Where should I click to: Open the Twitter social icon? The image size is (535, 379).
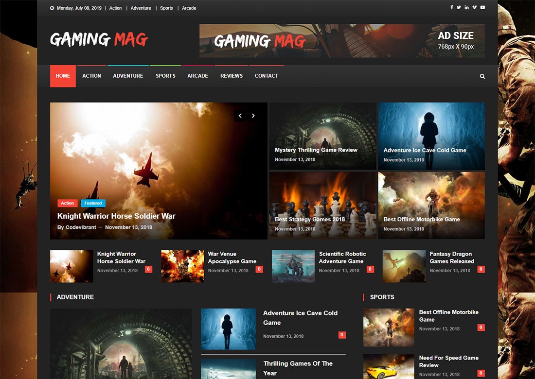(x=459, y=7)
